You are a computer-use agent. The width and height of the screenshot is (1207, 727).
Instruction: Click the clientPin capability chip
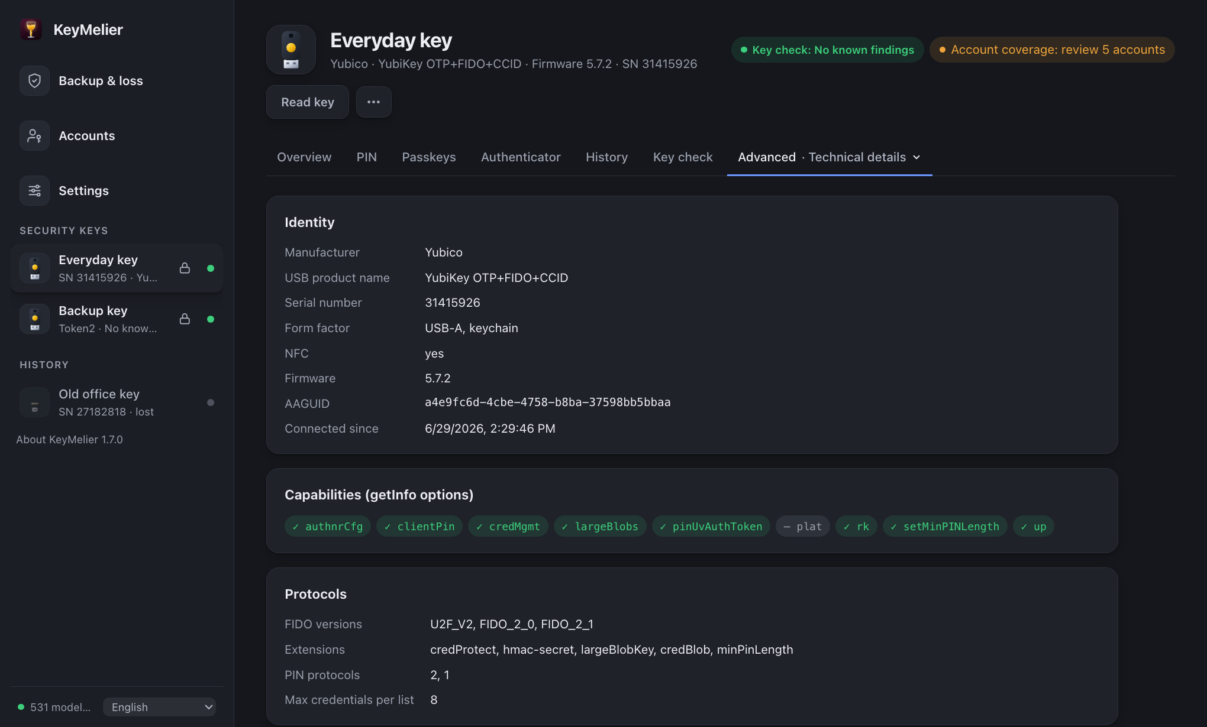pos(419,527)
